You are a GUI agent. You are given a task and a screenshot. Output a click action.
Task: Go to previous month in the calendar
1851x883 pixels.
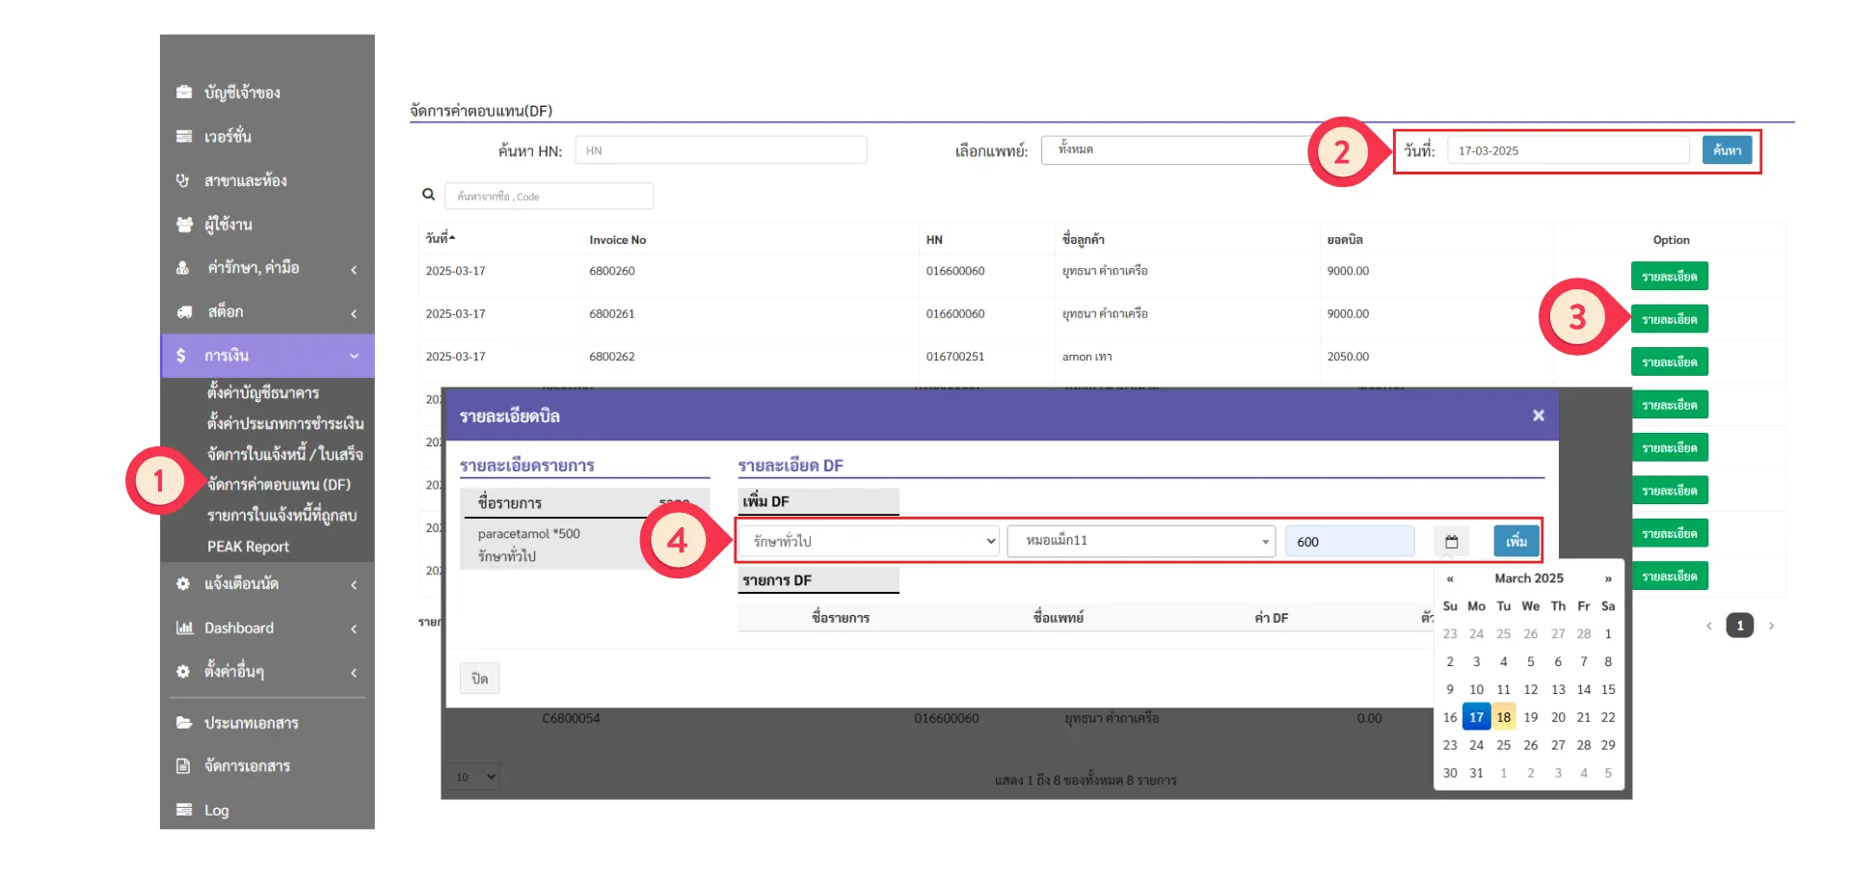1450,578
